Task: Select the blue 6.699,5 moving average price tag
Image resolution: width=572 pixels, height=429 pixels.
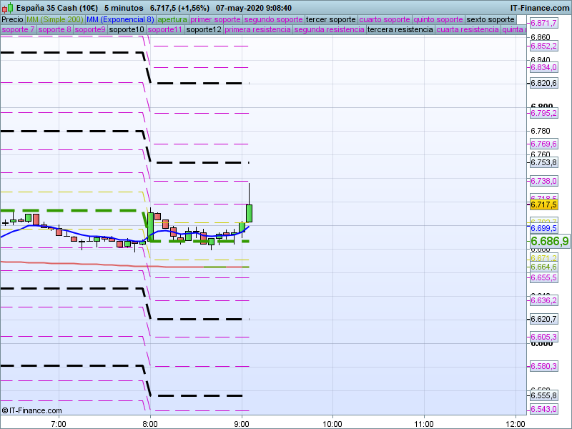Action: 543,228
